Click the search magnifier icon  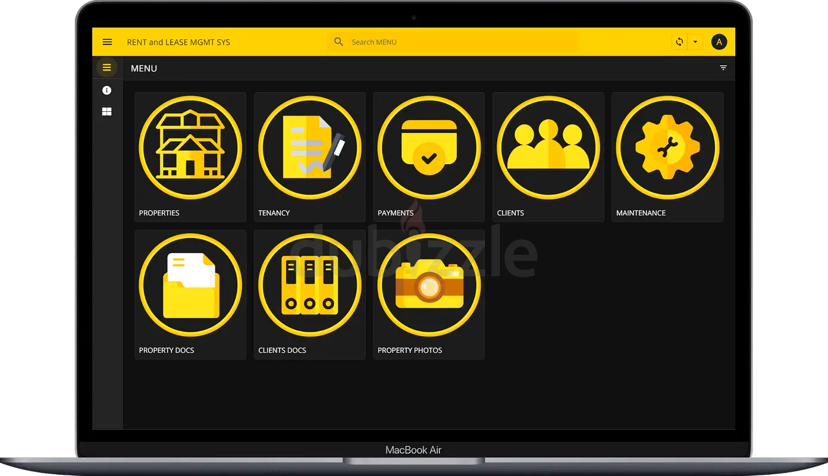pos(338,42)
